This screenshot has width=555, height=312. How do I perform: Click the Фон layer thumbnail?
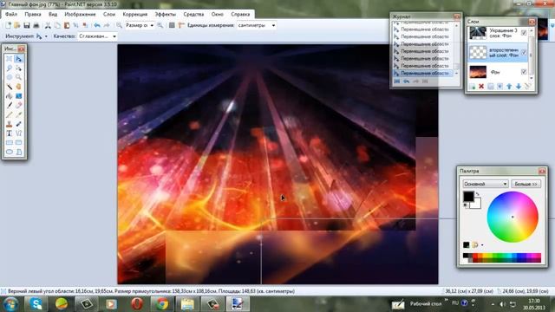[478, 72]
